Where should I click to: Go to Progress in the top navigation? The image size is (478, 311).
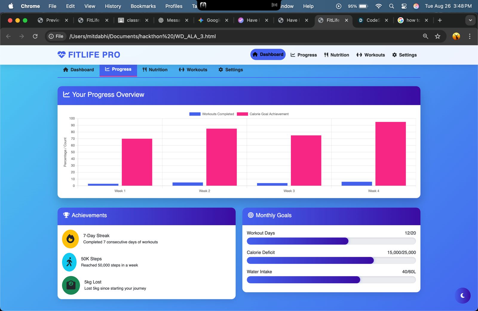[x=304, y=55]
